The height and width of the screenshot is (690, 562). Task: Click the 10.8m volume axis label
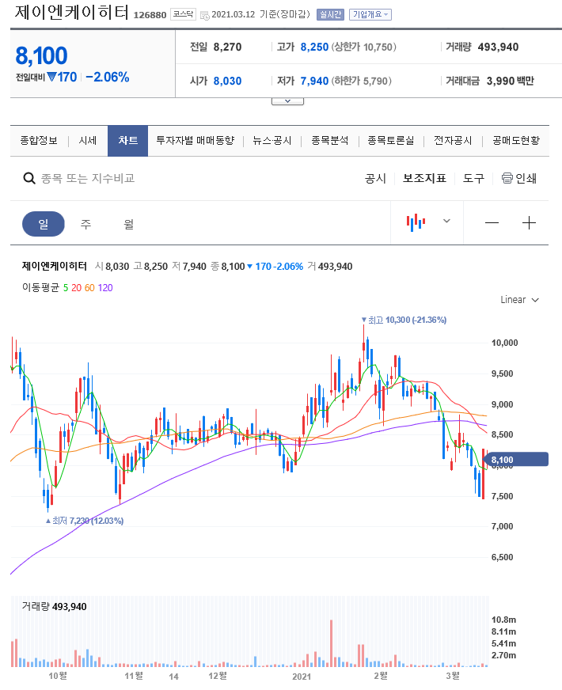tap(504, 620)
